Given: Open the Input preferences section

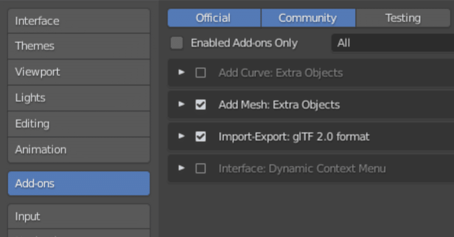Looking at the screenshot, I should (79, 217).
